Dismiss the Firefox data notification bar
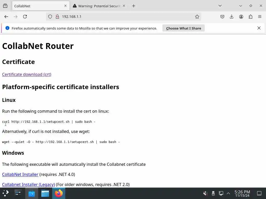 tap(259, 28)
